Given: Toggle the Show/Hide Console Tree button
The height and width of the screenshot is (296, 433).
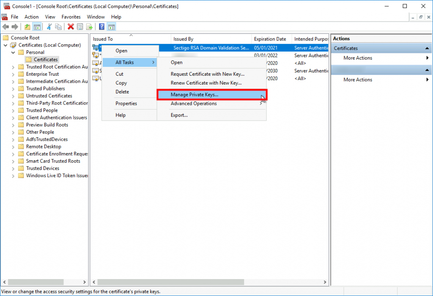Looking at the screenshot, I should [36, 26].
